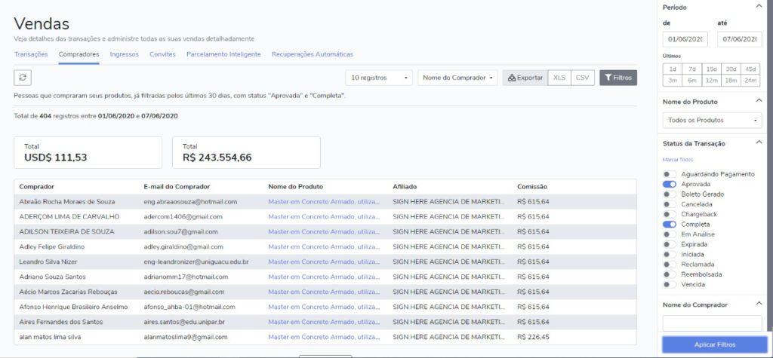Switch to the Transações tab

[31, 54]
